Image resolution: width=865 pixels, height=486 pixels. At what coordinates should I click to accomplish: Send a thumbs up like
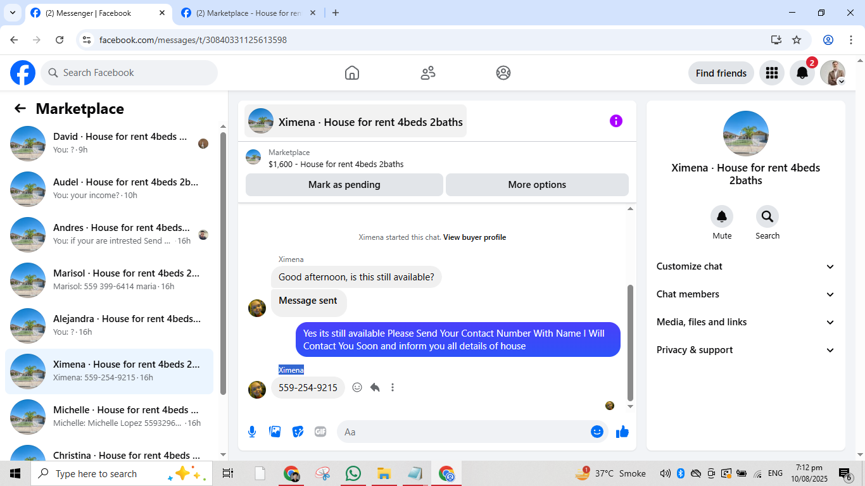pyautogui.click(x=622, y=432)
